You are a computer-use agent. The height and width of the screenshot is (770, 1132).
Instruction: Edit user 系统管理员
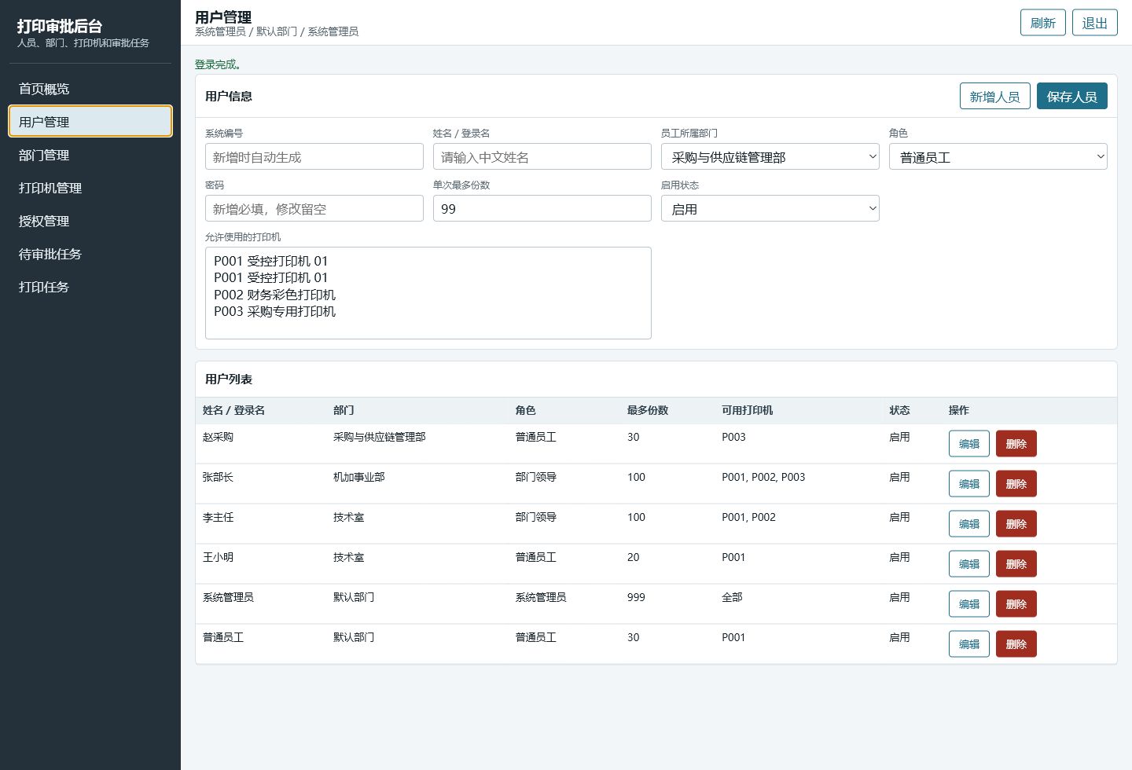(969, 604)
